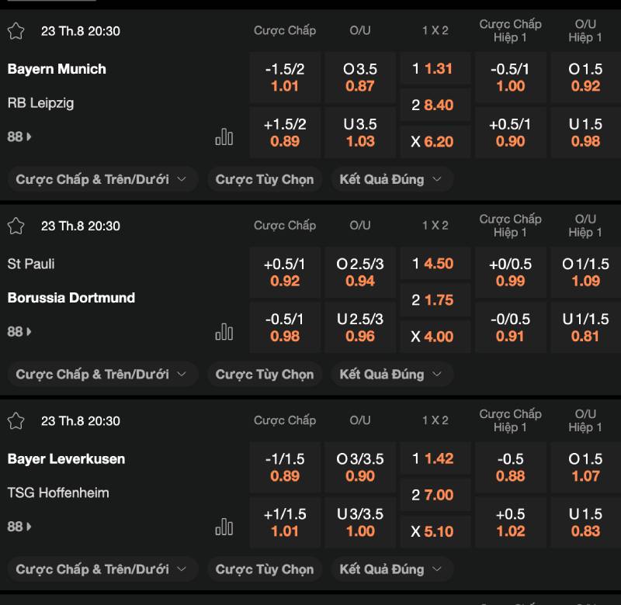Select Cược Tùy Chọn tab for Leverkusen match
The width and height of the screenshot is (621, 605).
coord(264,569)
